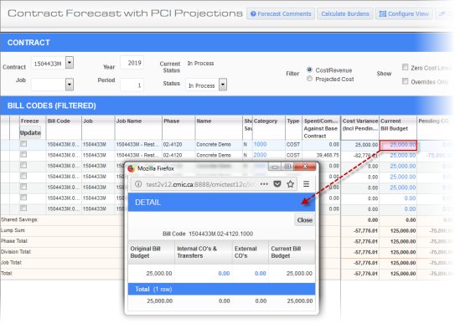Click Firefox hamburger menu icon

(306, 184)
